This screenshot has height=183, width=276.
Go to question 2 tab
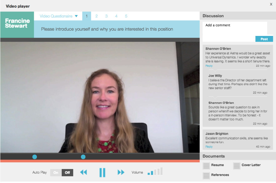pos(96,16)
